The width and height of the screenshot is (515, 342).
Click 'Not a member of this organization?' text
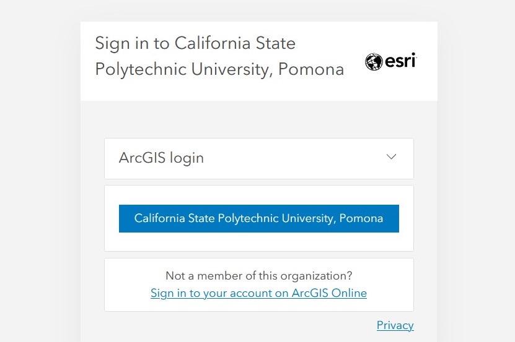(x=259, y=275)
